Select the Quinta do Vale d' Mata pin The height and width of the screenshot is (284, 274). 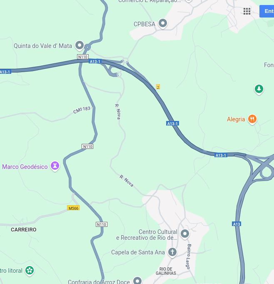[80, 45]
